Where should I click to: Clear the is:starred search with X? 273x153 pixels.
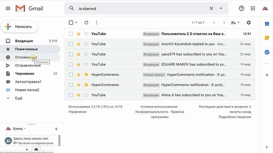[x=211, y=8]
